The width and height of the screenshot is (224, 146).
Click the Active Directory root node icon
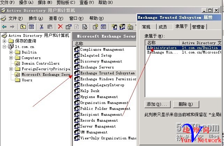click(4, 35)
